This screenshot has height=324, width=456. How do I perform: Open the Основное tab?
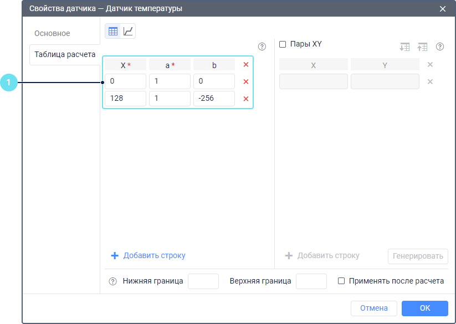pyautogui.click(x=52, y=33)
